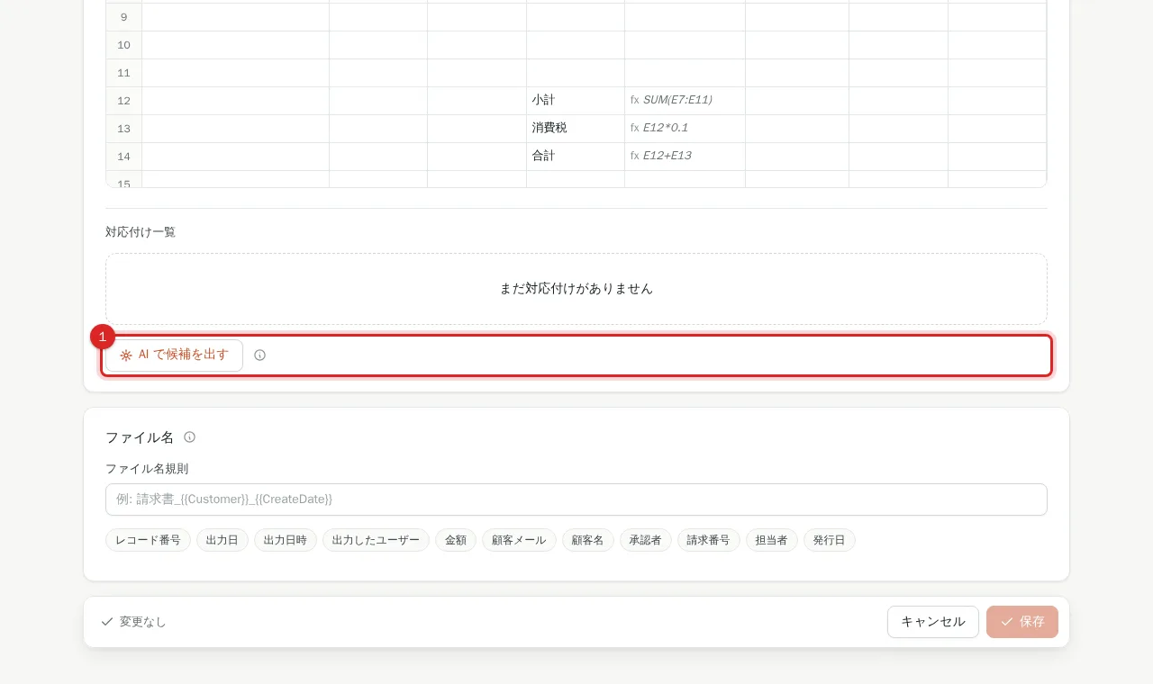This screenshot has height=684, width=1153.
Task: Choose the 顧客メール tag chip
Action: (x=519, y=540)
